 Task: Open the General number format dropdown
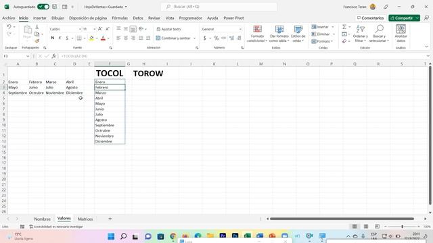pos(240,29)
